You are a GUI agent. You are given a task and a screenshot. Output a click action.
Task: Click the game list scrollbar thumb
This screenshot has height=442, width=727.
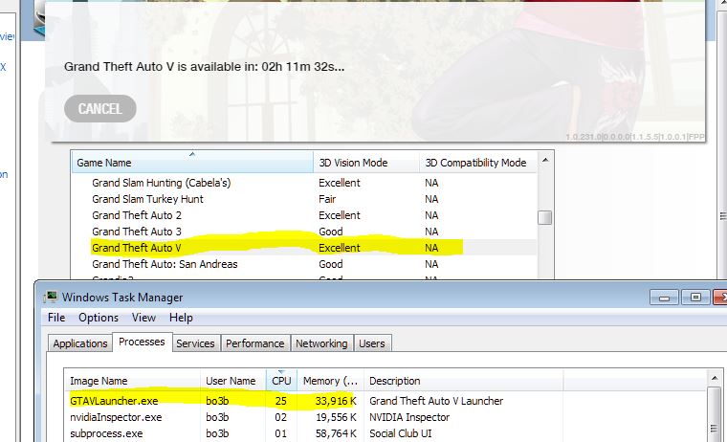tap(545, 217)
